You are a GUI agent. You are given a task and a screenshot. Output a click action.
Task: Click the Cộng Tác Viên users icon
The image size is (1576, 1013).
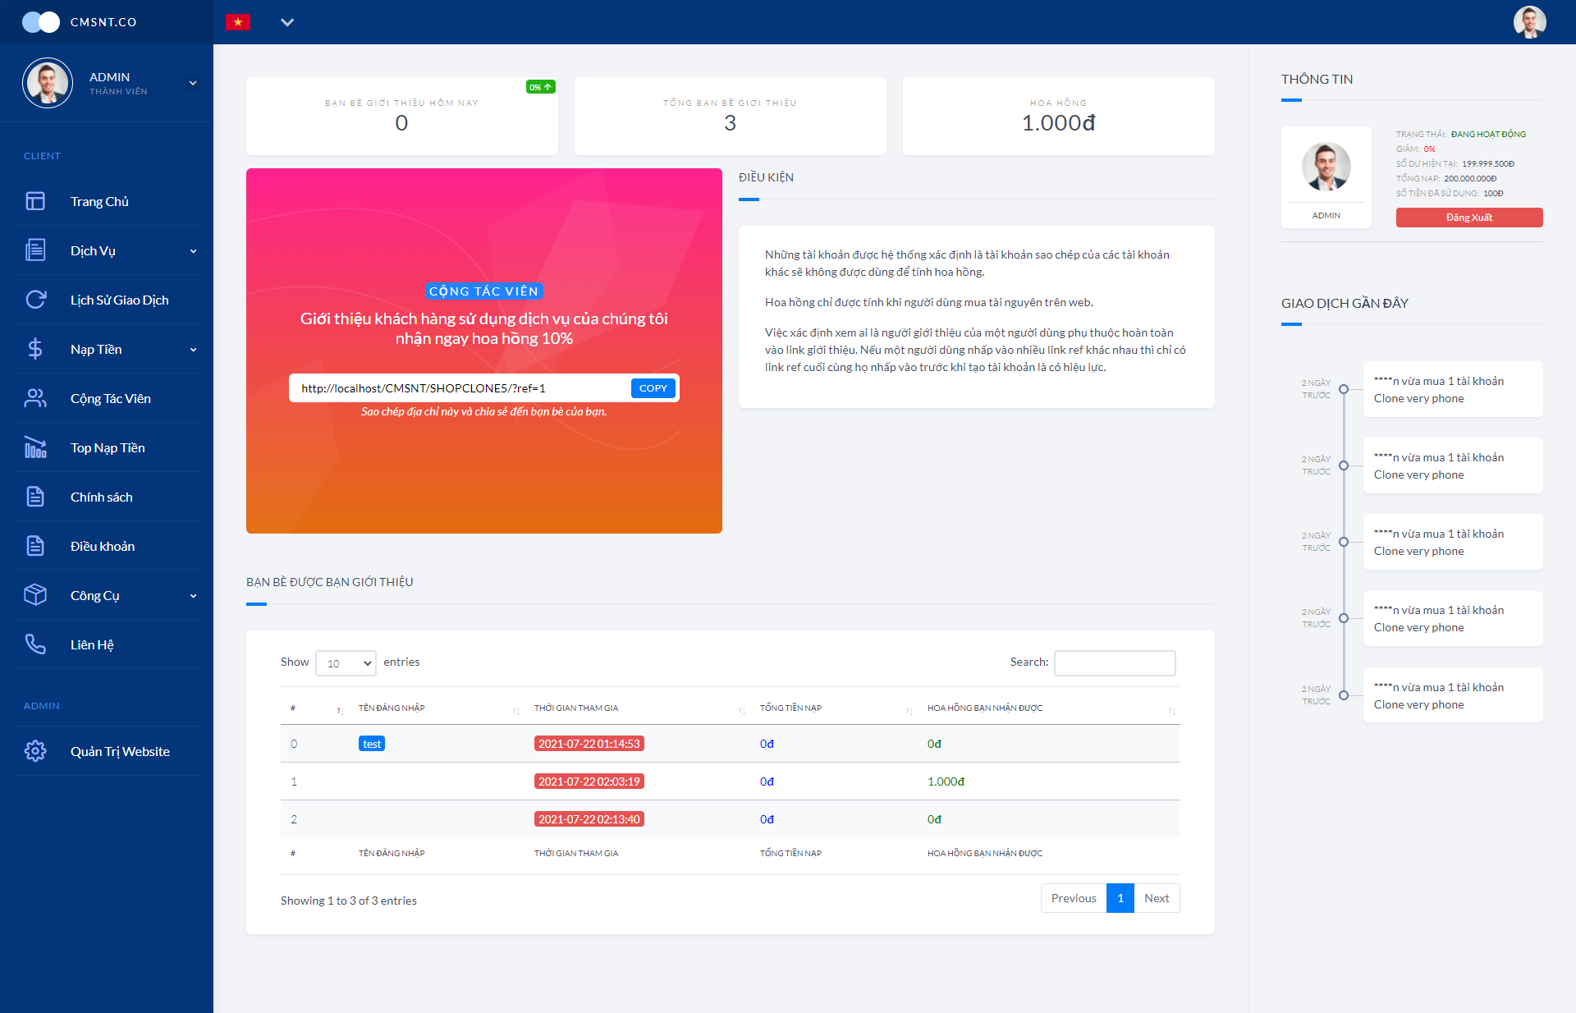[x=35, y=398]
